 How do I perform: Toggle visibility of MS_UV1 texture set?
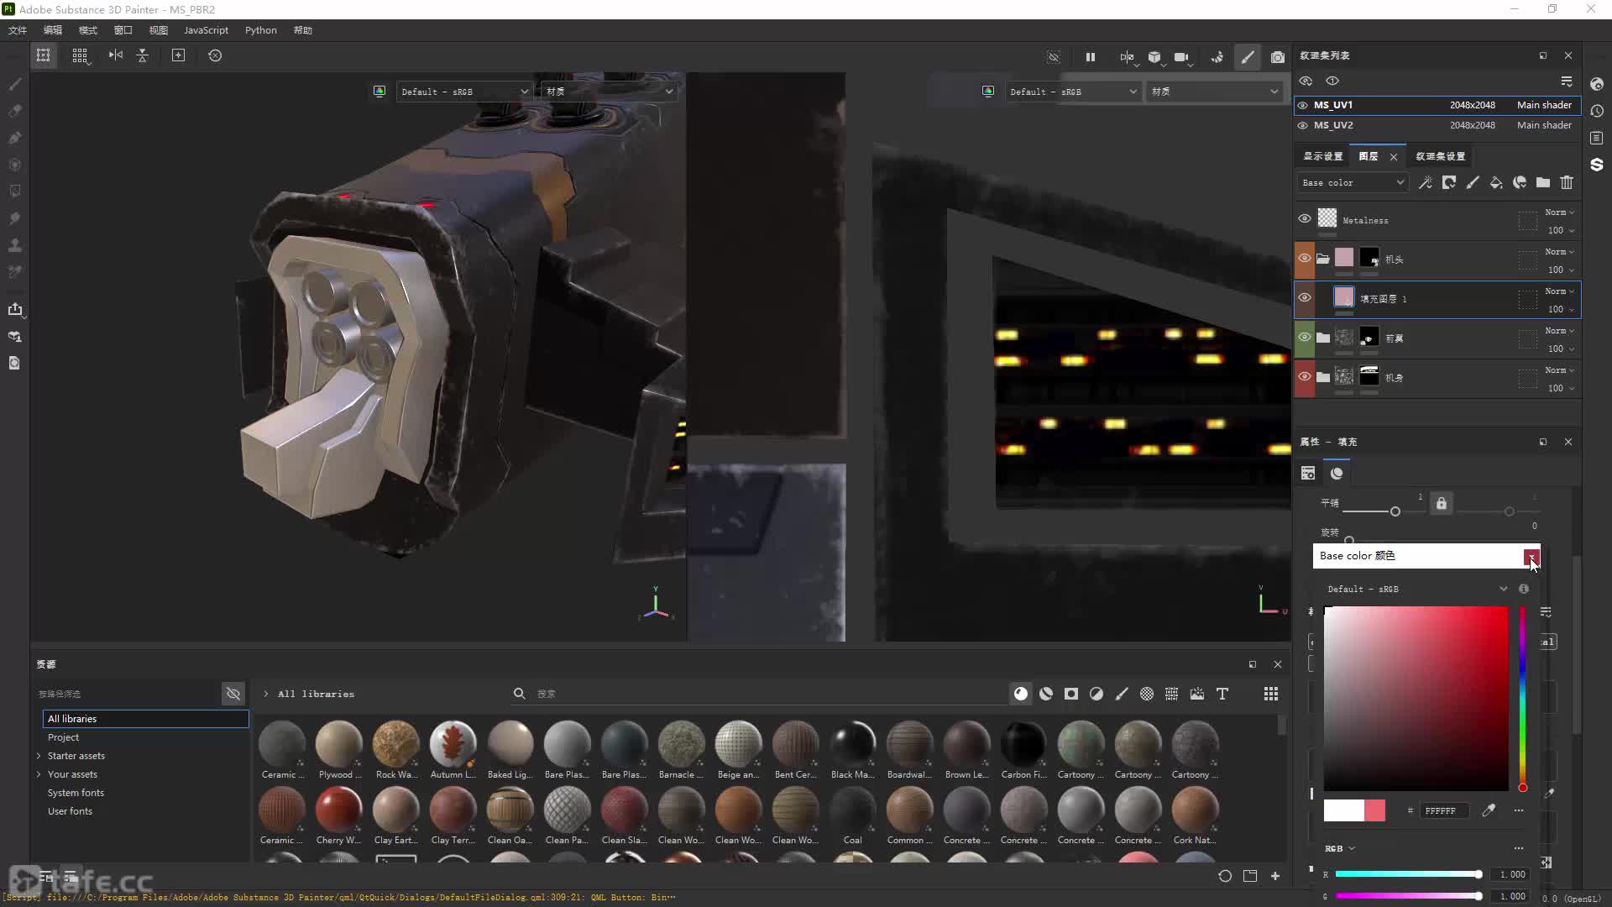click(x=1303, y=105)
